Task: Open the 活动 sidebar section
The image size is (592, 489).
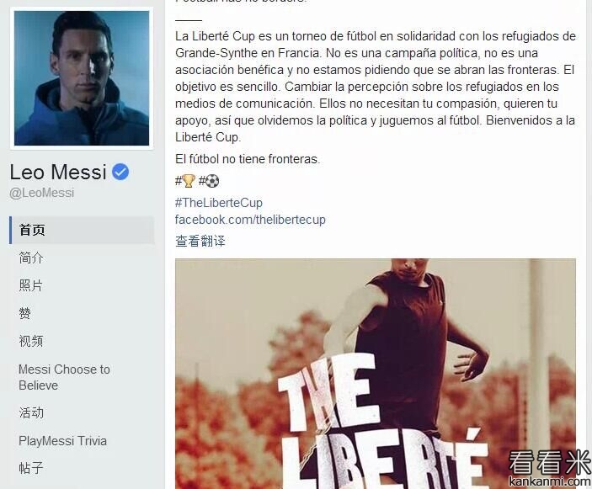Action: [x=31, y=412]
